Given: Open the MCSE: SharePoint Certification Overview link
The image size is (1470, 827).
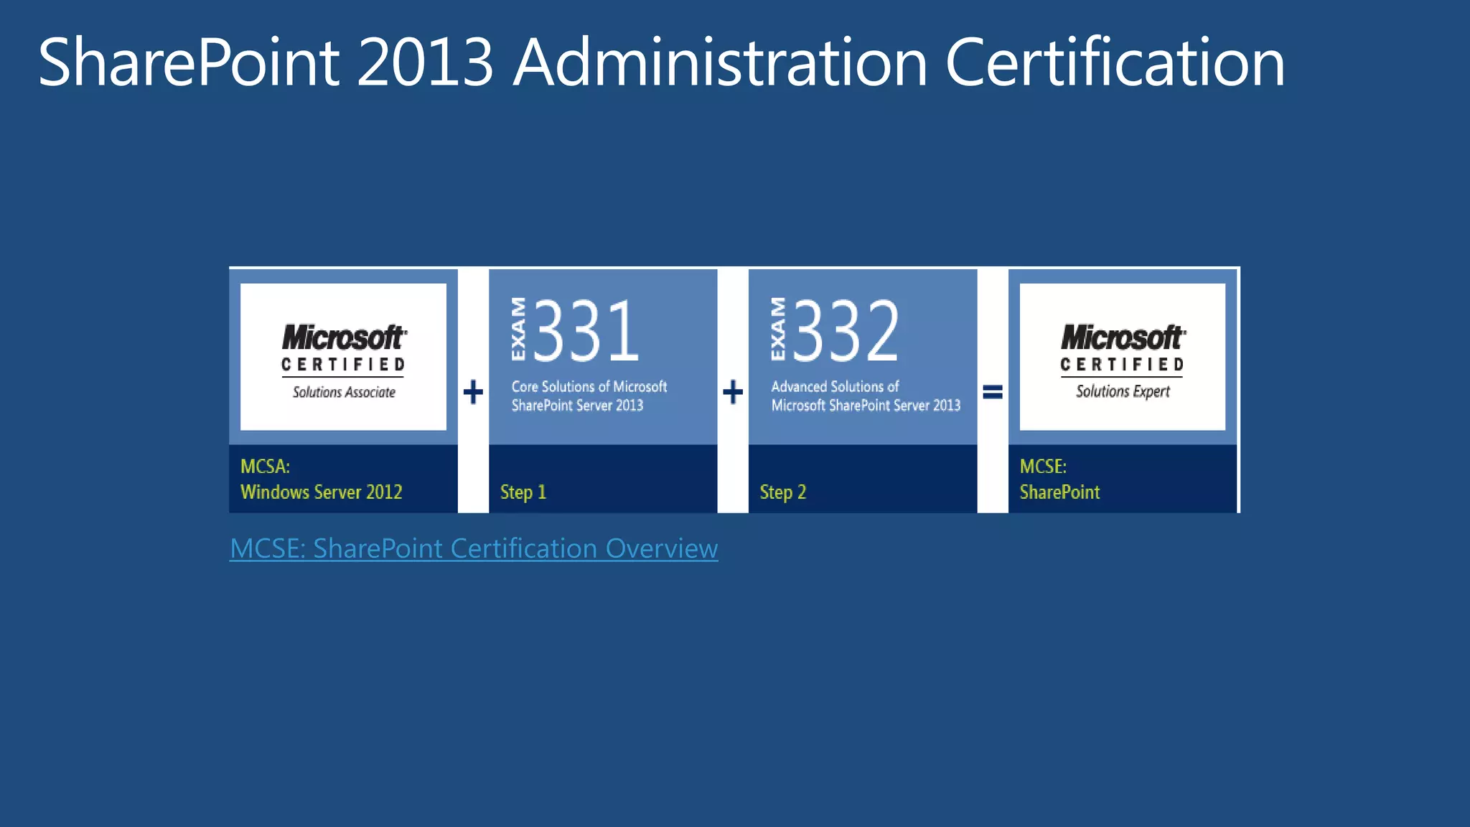Looking at the screenshot, I should pyautogui.click(x=474, y=549).
